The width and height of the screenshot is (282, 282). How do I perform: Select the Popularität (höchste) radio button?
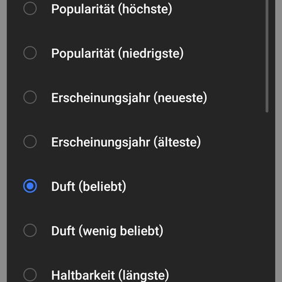pos(30,8)
